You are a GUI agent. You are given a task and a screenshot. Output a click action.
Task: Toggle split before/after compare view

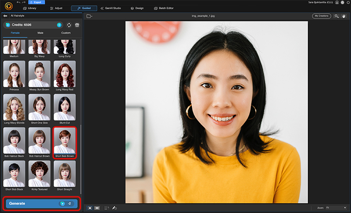click(97, 208)
